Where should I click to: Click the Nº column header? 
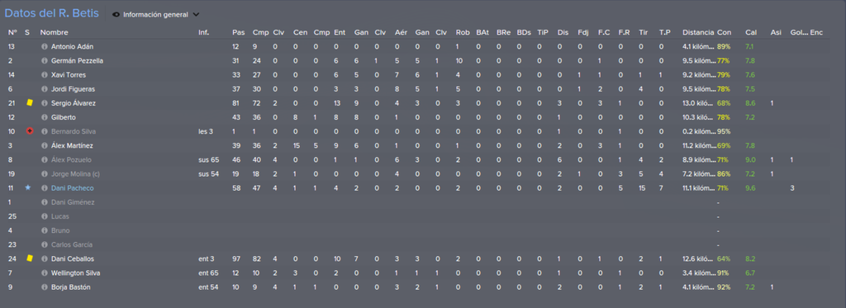click(x=12, y=32)
